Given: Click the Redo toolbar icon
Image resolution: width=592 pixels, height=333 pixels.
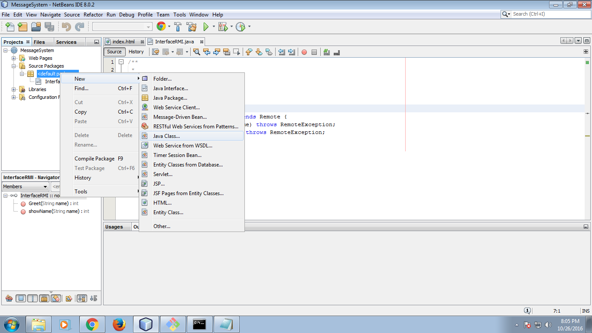Looking at the screenshot, I should point(79,27).
